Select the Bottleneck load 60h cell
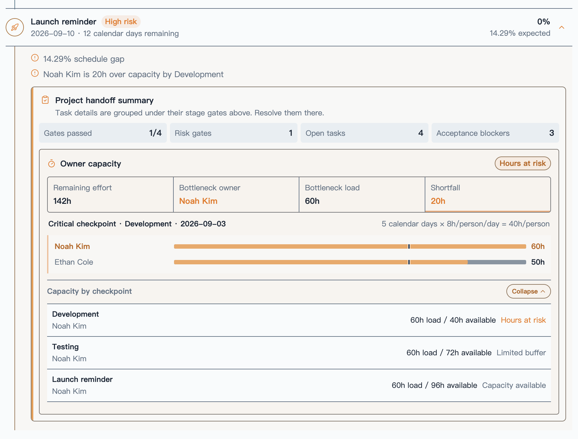The height and width of the screenshot is (439, 578). (362, 194)
